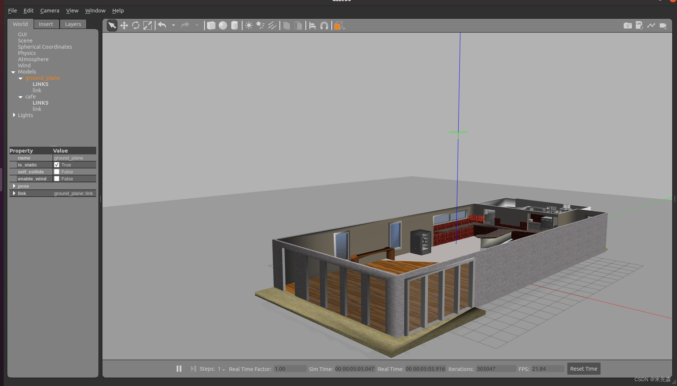Image resolution: width=677 pixels, height=386 pixels.
Task: Collapse the ground_plane tree node
Action: 20,78
